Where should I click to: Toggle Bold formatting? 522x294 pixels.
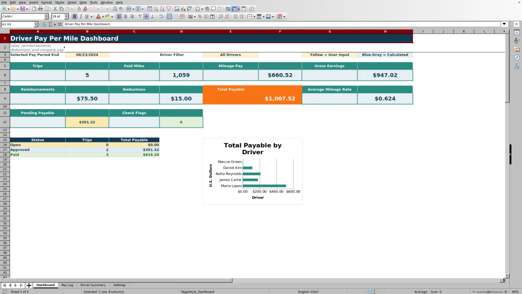click(x=74, y=17)
